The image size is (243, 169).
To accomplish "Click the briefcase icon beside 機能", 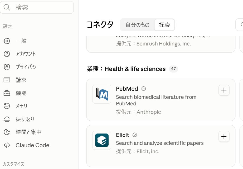I will click(x=7, y=93).
